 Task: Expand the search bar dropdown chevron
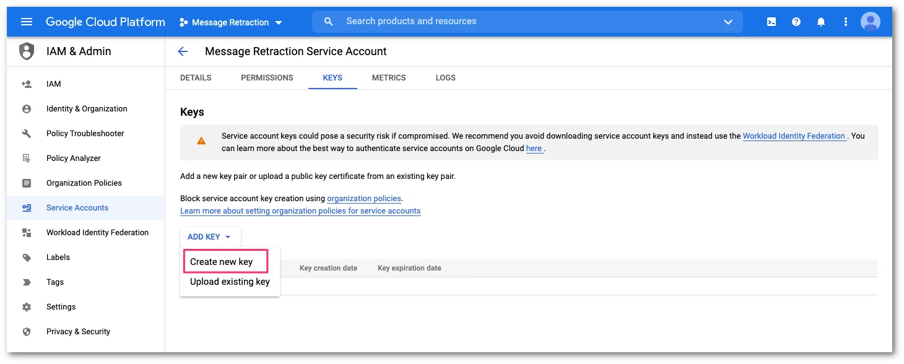(x=728, y=22)
